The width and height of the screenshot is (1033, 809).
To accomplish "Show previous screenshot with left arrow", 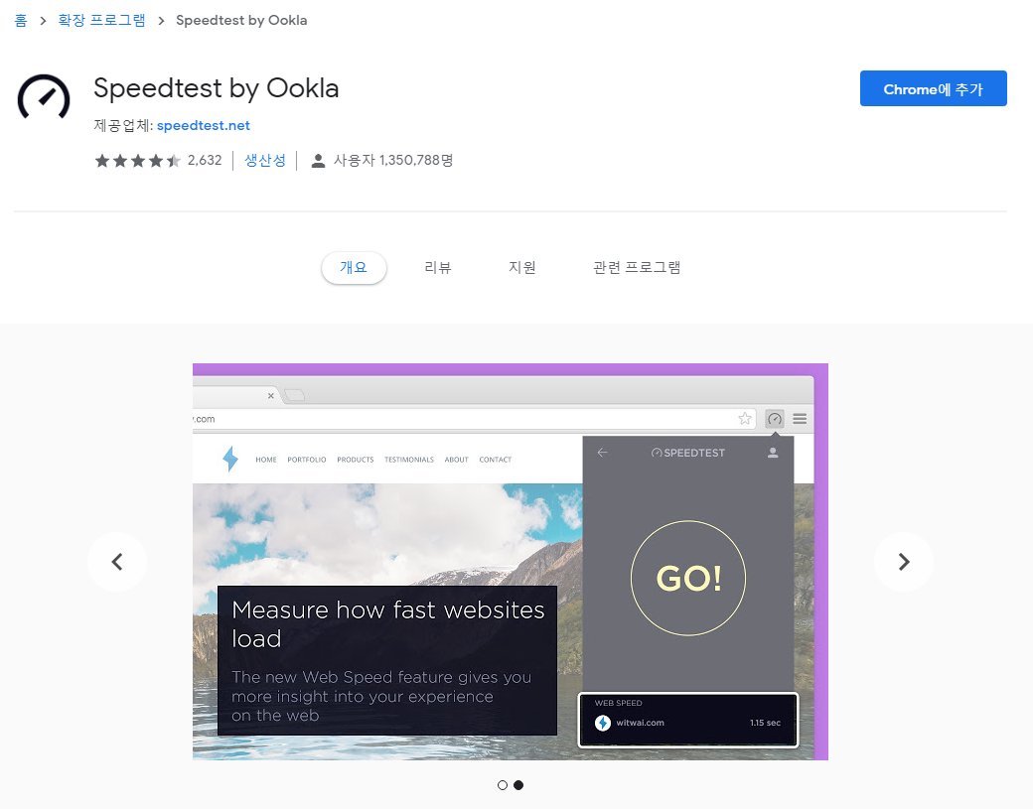I will [117, 562].
